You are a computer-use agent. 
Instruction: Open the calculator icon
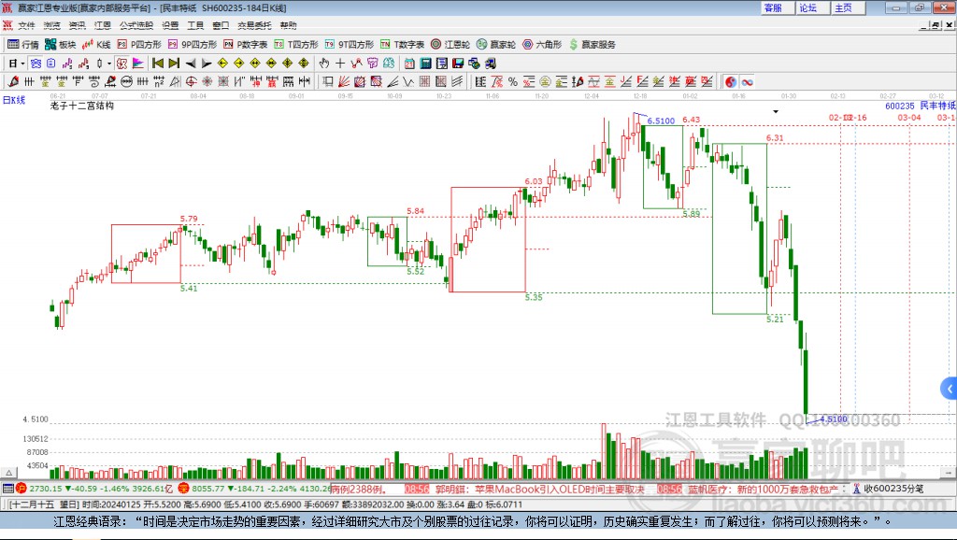click(x=425, y=64)
